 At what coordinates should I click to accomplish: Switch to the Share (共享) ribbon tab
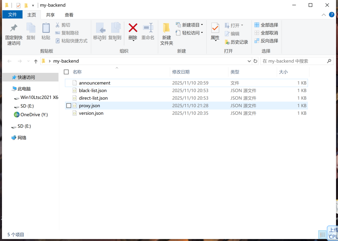(x=50, y=15)
